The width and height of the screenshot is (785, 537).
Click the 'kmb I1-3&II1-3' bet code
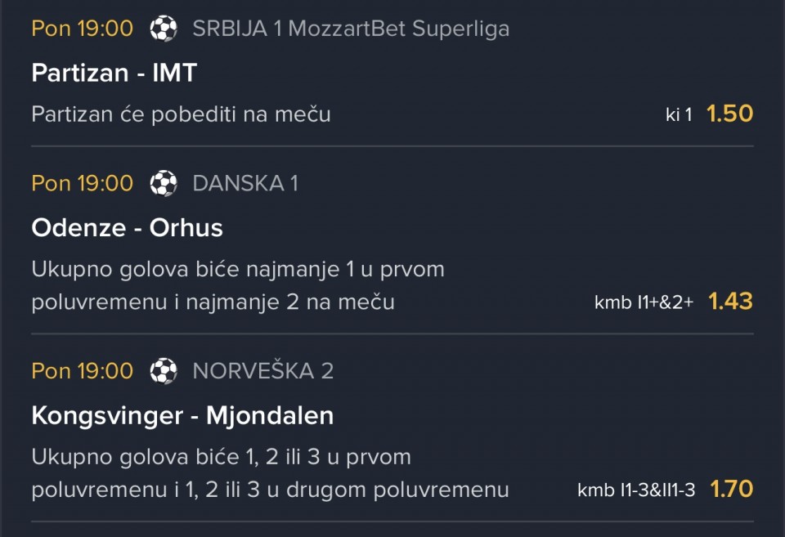(x=636, y=490)
